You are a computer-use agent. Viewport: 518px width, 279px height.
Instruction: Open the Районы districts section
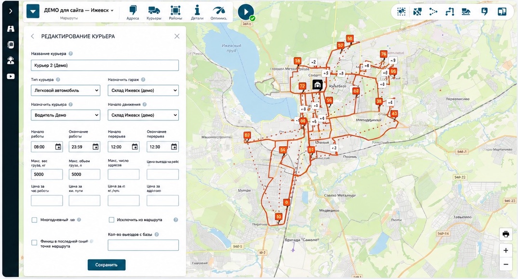175,13
